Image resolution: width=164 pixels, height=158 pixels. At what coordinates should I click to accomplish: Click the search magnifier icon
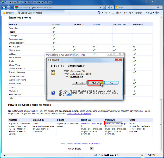[x=158, y=7]
